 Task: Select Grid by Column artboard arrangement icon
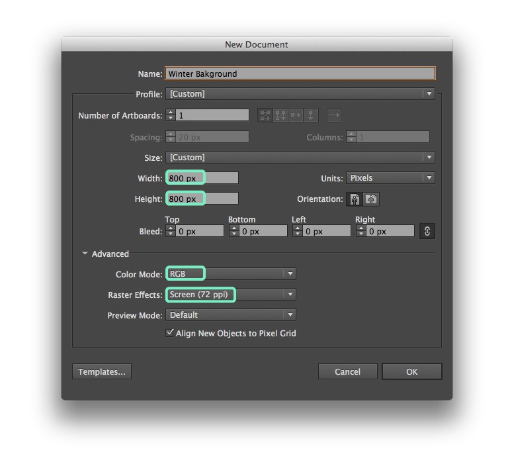pyautogui.click(x=280, y=115)
